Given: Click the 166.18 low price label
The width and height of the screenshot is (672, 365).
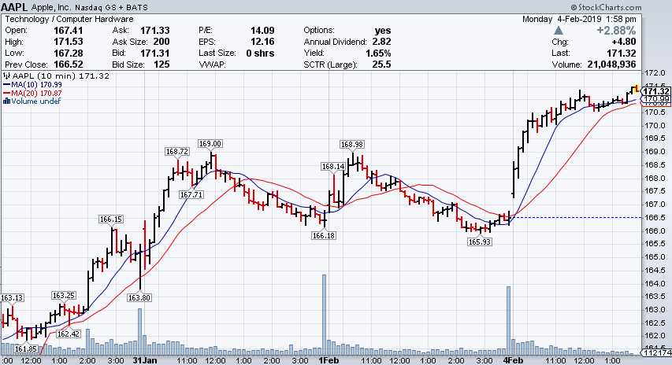Looking at the screenshot, I should [324, 235].
